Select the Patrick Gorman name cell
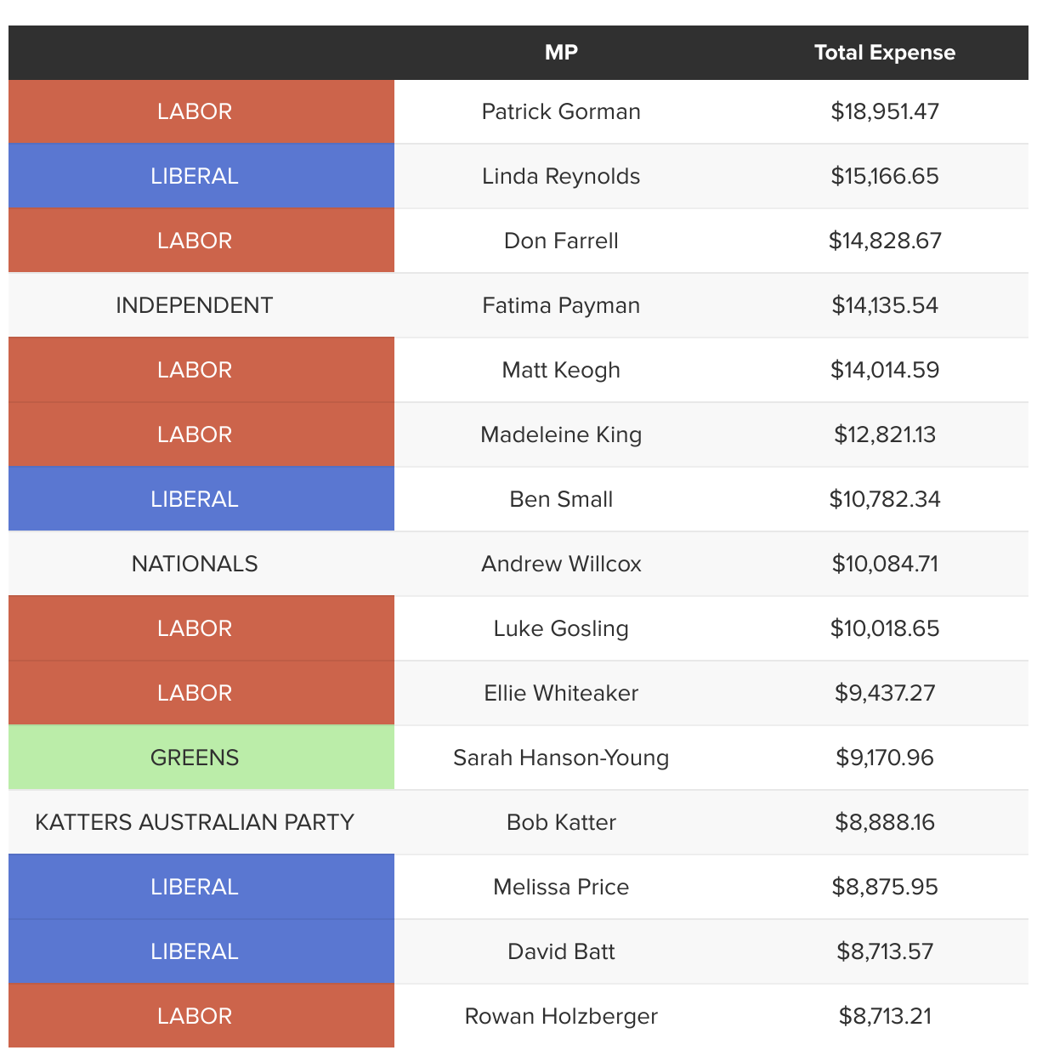This screenshot has width=1037, height=1056. (x=561, y=111)
